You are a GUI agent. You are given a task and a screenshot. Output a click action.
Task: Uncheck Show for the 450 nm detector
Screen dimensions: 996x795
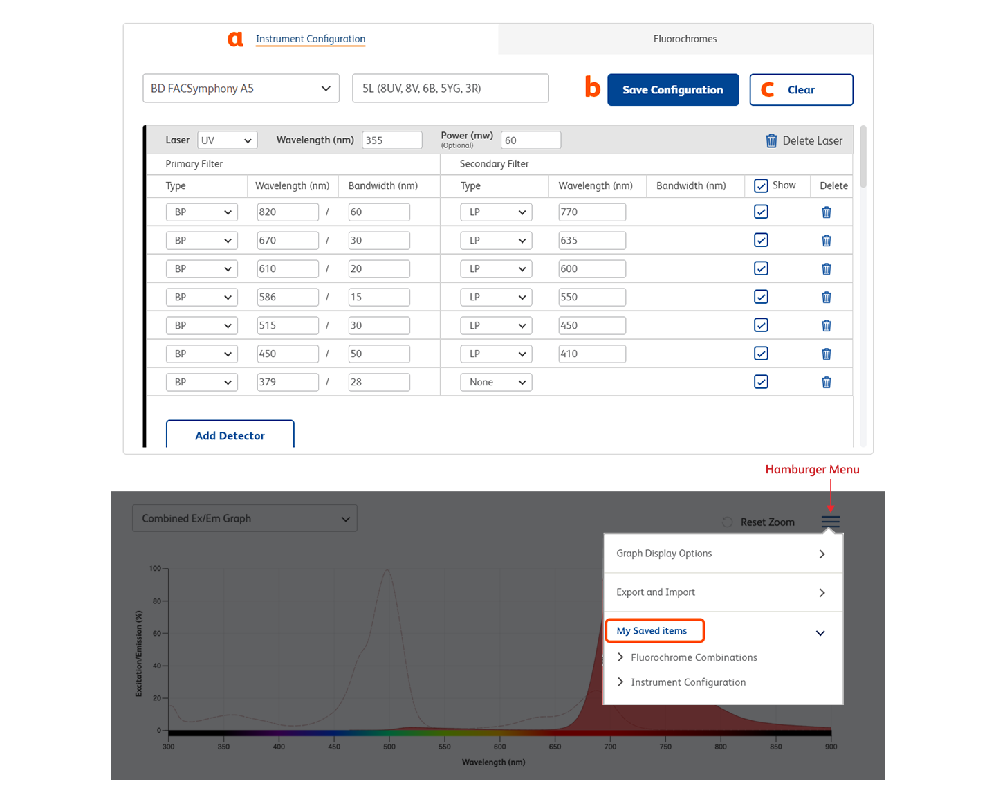761,354
